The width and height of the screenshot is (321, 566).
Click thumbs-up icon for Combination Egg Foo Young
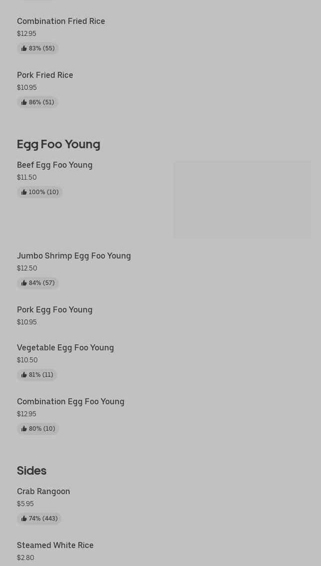tap(24, 429)
